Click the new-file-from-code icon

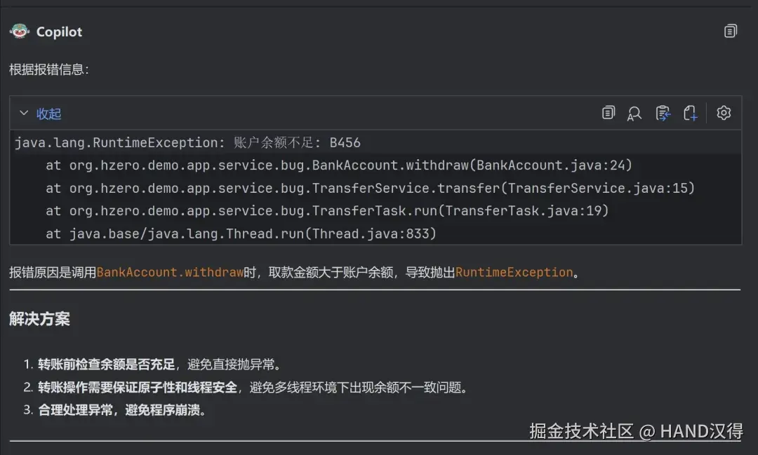[x=691, y=113]
